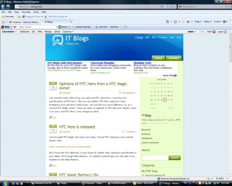Click the IE Home page icon in command bar
232x186 pixels.
168,21
